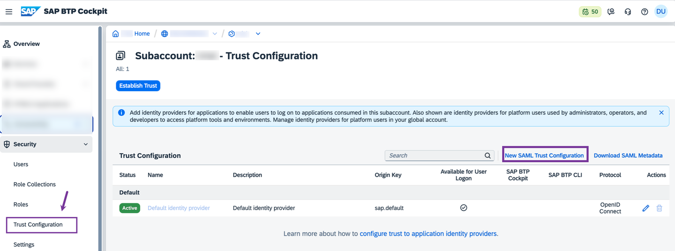
Task: Click the Description column header
Action: [x=247, y=175]
